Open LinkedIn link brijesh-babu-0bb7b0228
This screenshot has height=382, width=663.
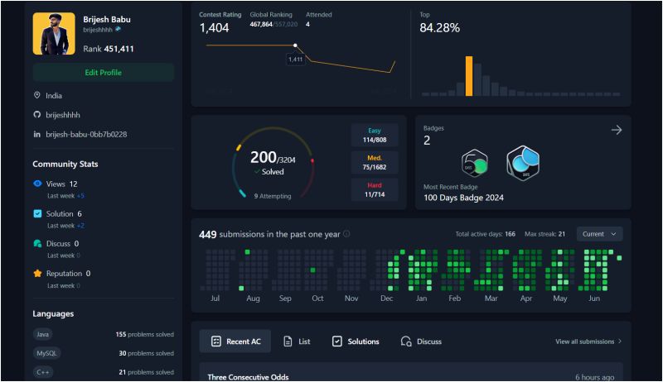(86, 134)
